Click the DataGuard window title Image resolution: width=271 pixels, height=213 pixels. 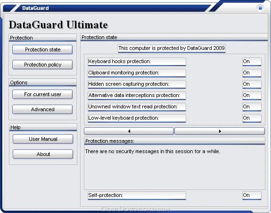[x=35, y=8]
